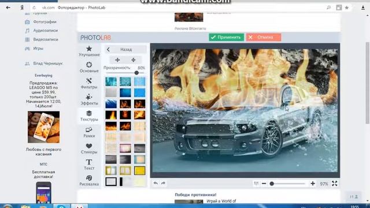Set zoom to 1:1 scale
Screen dimensions: 370x208
[x=256, y=183]
